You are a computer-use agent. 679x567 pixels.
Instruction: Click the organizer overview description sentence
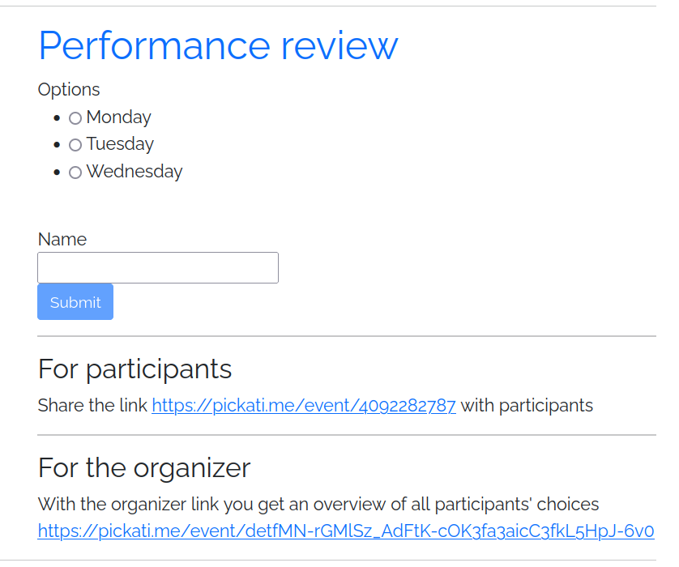[x=318, y=505]
